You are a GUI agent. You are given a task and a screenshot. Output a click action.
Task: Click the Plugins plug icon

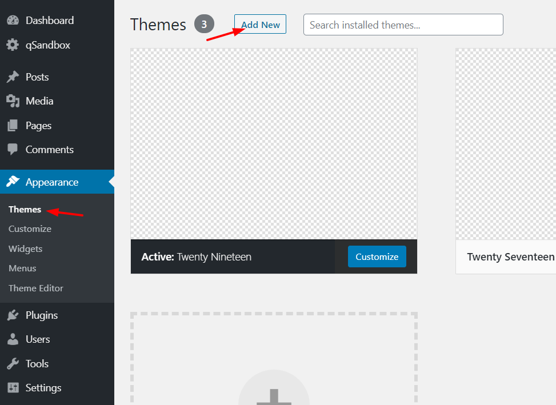13,315
